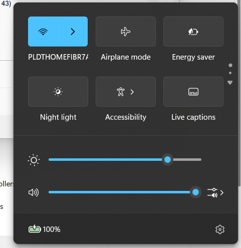
Task: Open Accessibility options chevron
Action: coord(132,92)
